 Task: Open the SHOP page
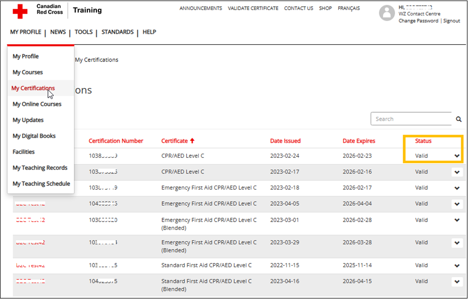[325, 8]
